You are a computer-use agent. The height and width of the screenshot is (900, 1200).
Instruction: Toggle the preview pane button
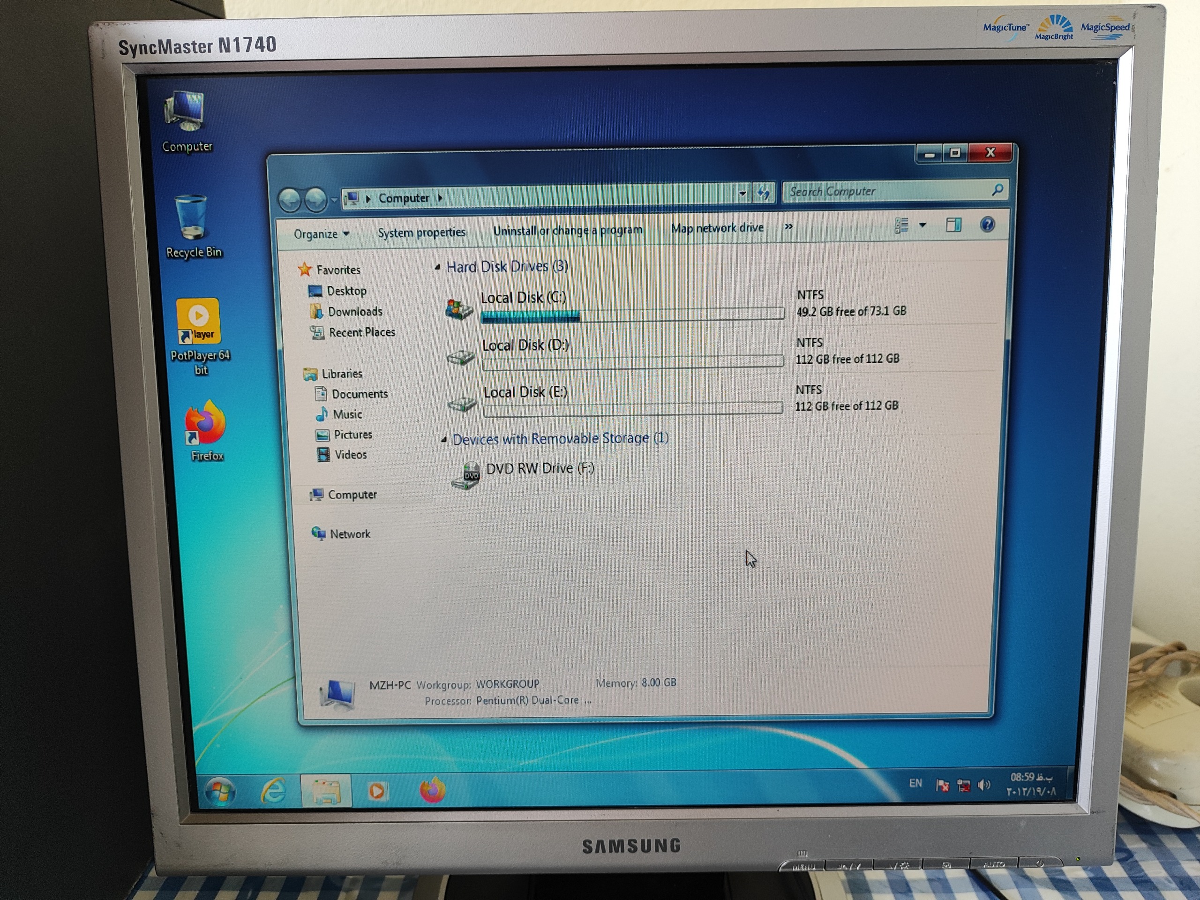point(953,225)
